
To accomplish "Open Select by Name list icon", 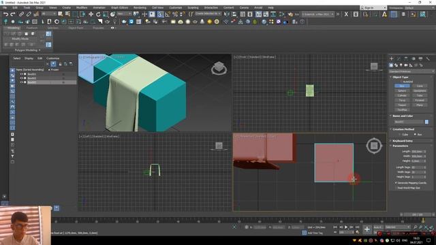I will (x=67, y=14).
